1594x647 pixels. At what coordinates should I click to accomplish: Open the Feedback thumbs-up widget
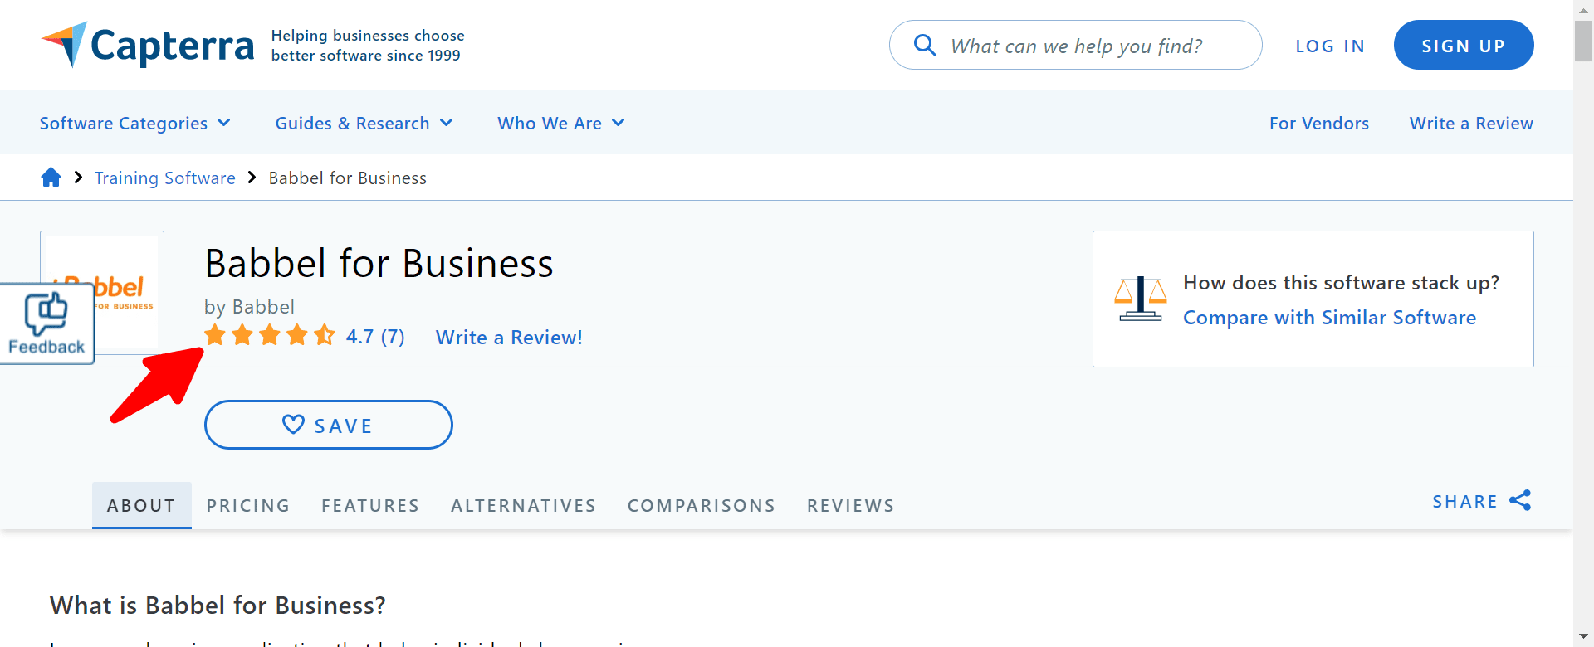pyautogui.click(x=46, y=323)
